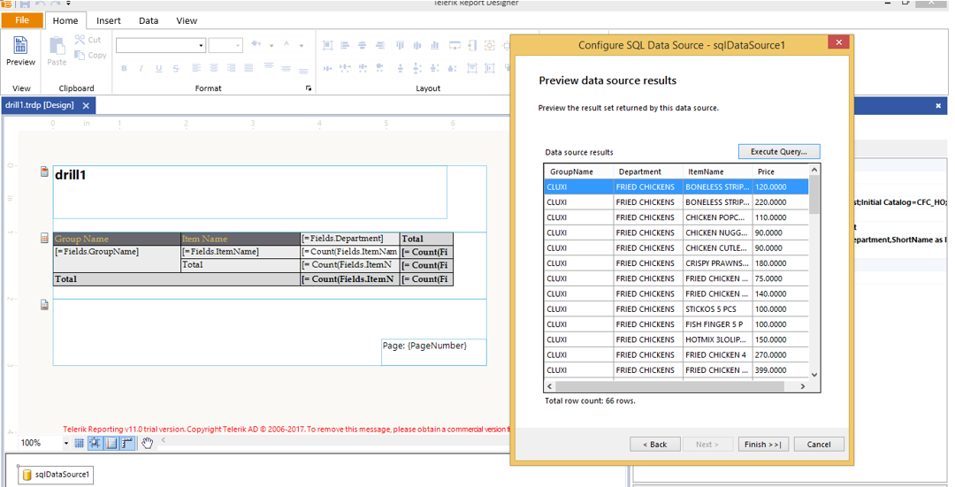Switch to the View ribbon tab
The height and width of the screenshot is (487, 955).
(187, 20)
